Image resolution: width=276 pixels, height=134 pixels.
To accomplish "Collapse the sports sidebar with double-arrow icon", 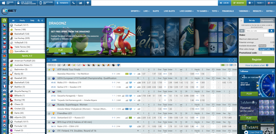I will point(42,21).
